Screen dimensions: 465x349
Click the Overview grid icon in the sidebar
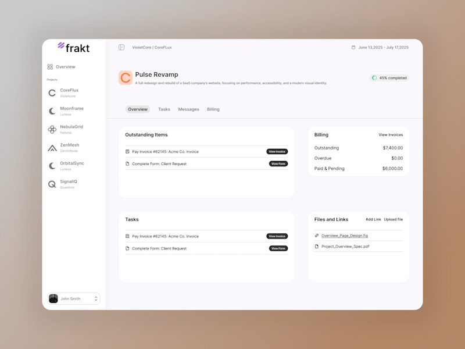50,67
